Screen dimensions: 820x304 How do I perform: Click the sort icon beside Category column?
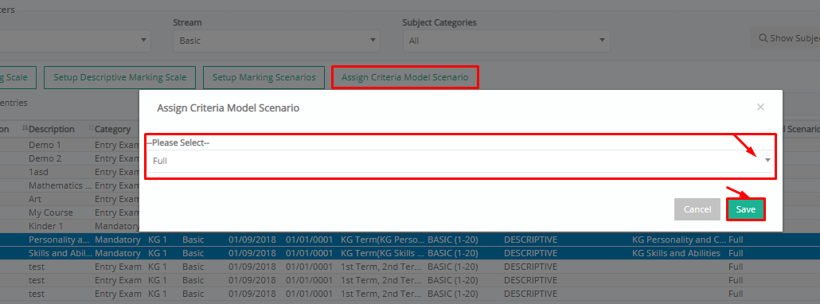(91, 128)
